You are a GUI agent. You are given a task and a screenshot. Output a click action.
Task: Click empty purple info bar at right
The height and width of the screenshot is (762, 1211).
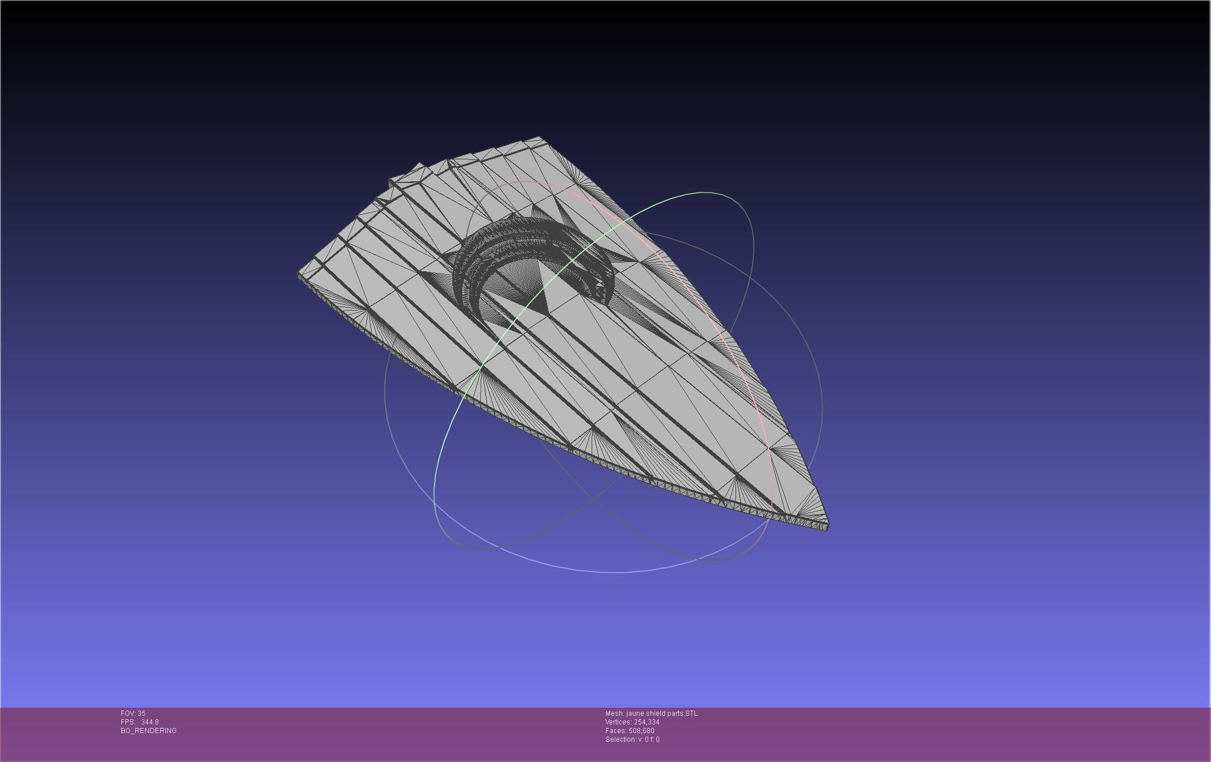point(982,733)
